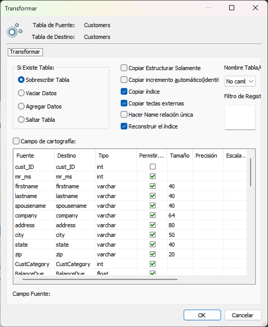Select the Agregar Datos radio option

(21, 106)
